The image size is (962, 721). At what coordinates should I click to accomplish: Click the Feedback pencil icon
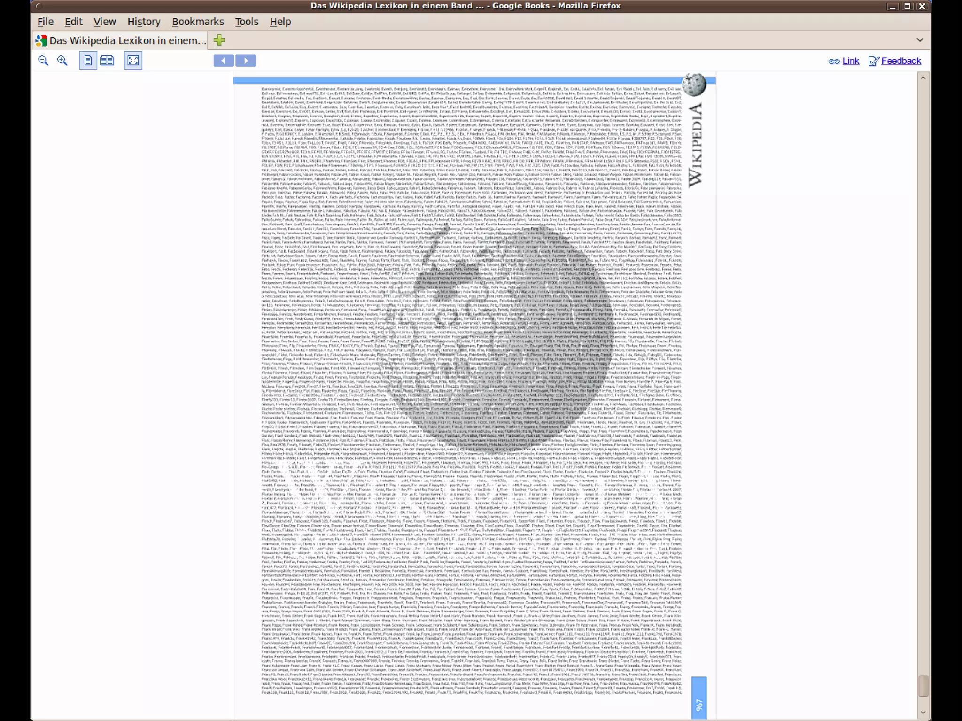[873, 61]
